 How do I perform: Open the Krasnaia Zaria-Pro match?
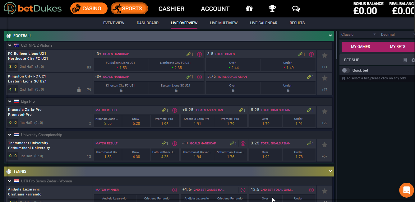pyautogui.click(x=49, y=117)
